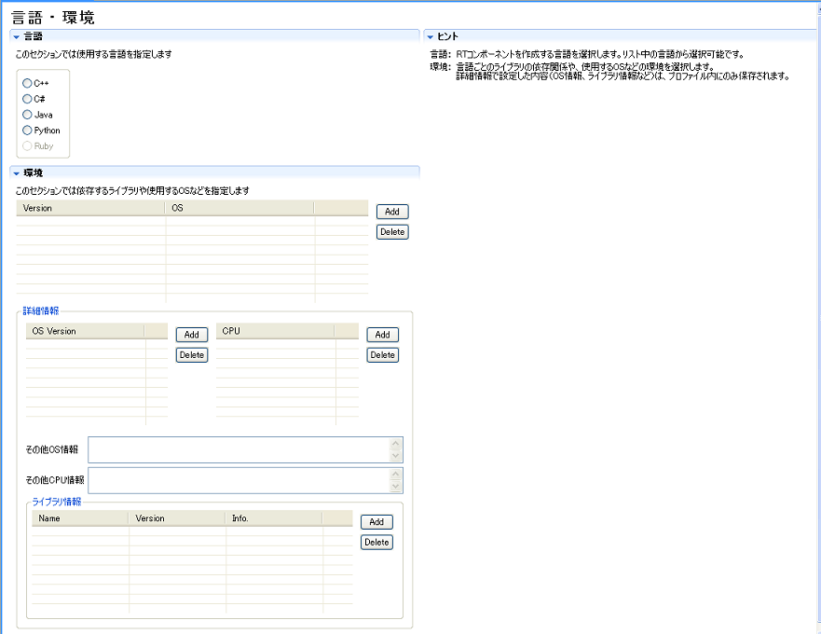Select the C++ radio button

tap(27, 83)
